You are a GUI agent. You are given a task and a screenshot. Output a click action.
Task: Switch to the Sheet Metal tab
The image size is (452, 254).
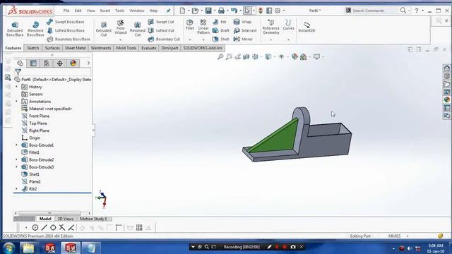click(76, 48)
